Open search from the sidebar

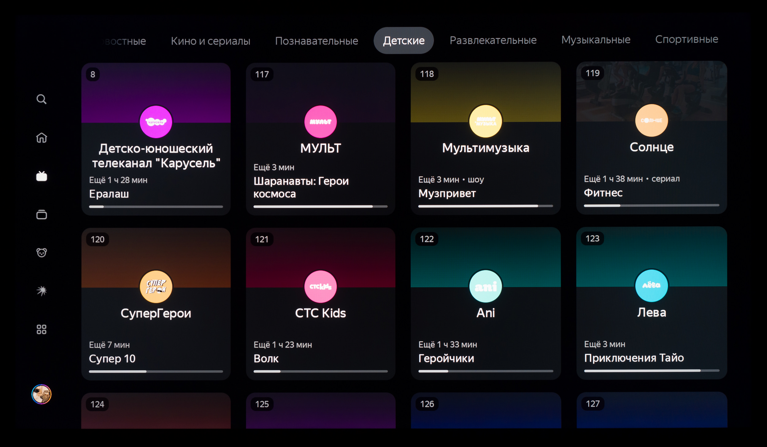(x=41, y=99)
